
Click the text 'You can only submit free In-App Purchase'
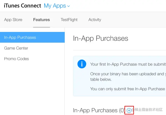pos(128,89)
